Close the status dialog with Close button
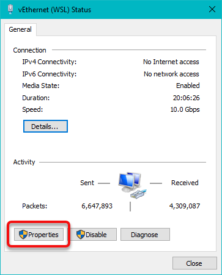The width and height of the screenshot is (222, 275). [194, 263]
